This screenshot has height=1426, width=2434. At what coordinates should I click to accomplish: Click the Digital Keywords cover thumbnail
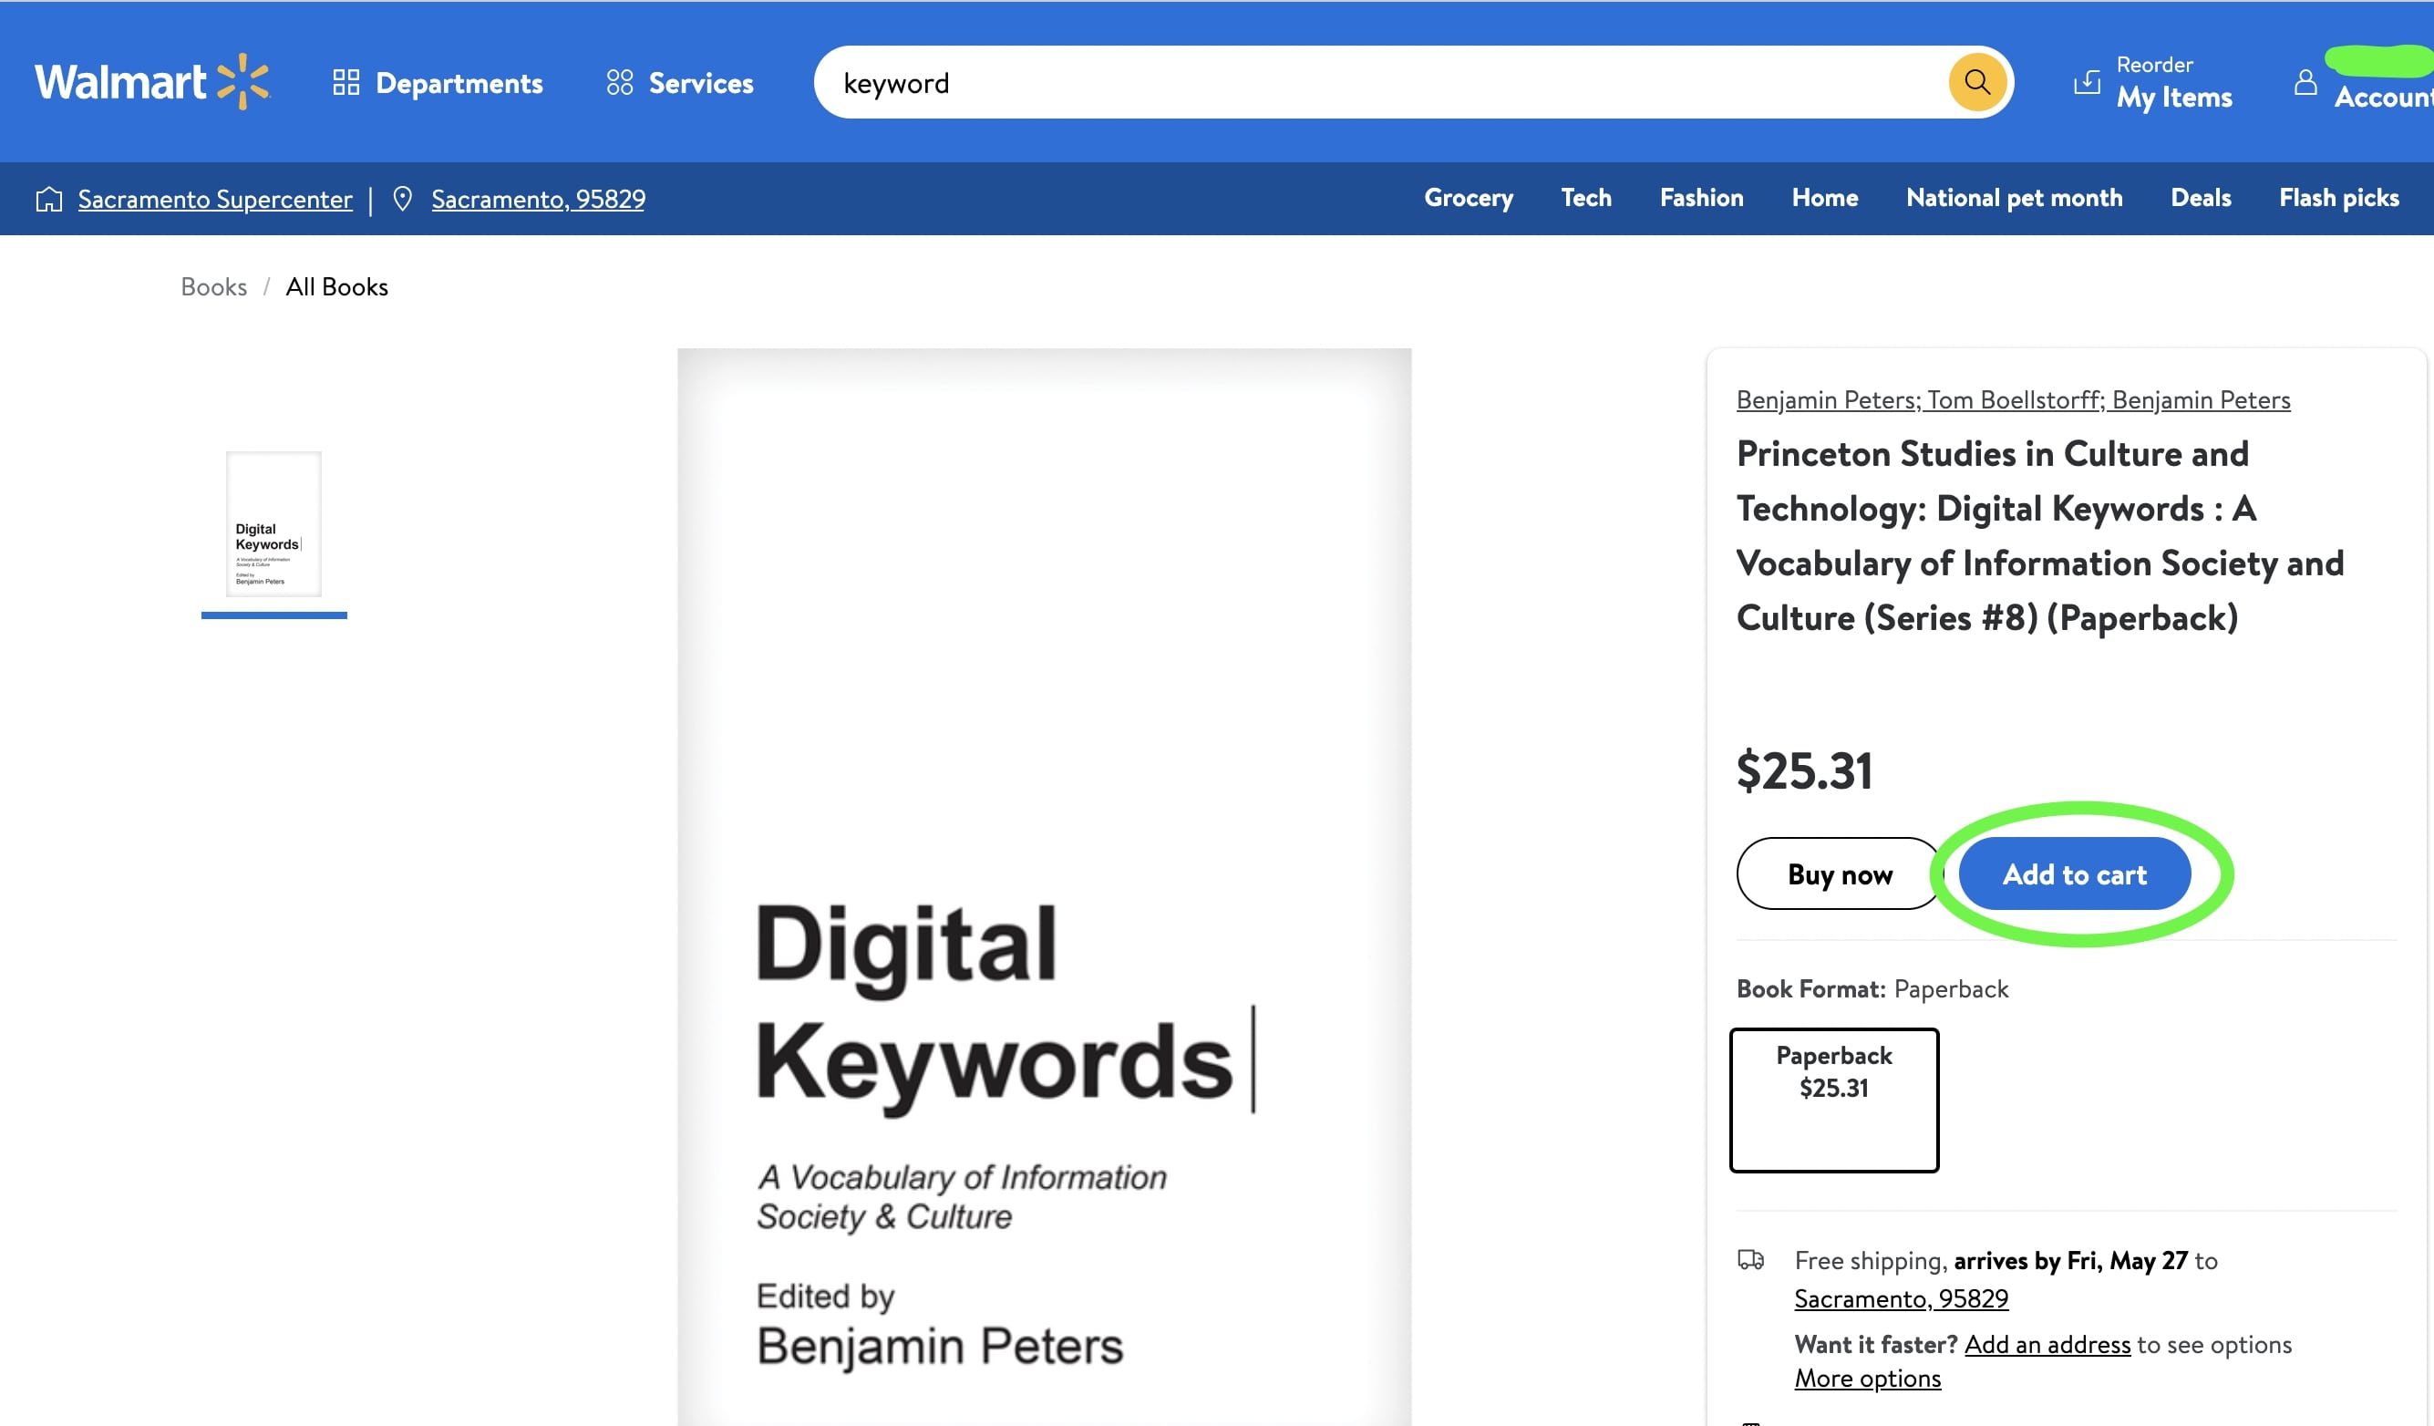[273, 523]
